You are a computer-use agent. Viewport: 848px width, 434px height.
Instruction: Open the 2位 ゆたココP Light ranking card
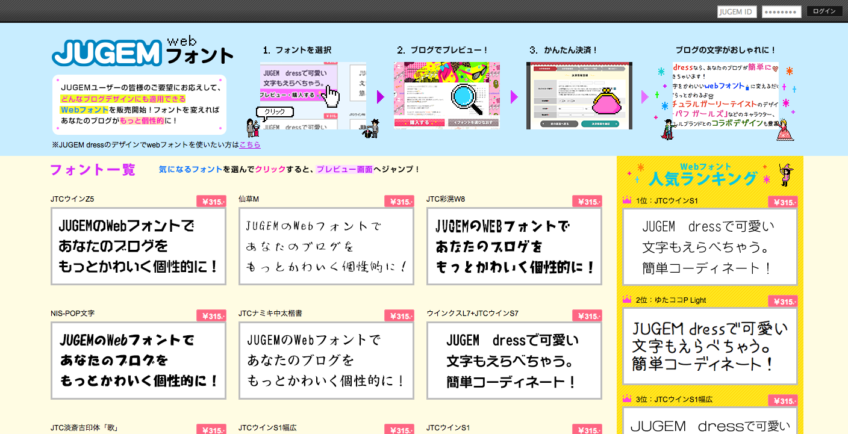tap(710, 346)
